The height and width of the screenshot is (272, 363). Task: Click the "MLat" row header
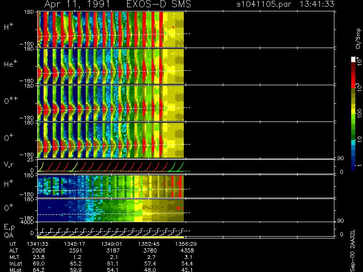(15, 270)
